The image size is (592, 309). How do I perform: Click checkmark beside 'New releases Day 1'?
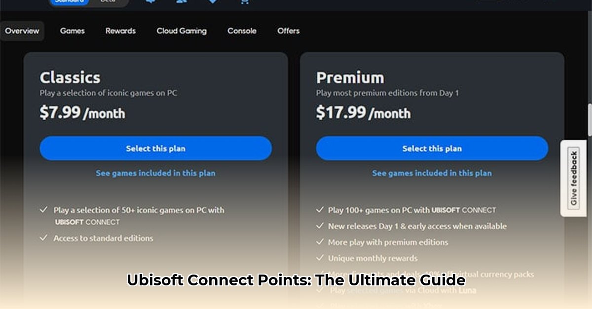point(320,226)
